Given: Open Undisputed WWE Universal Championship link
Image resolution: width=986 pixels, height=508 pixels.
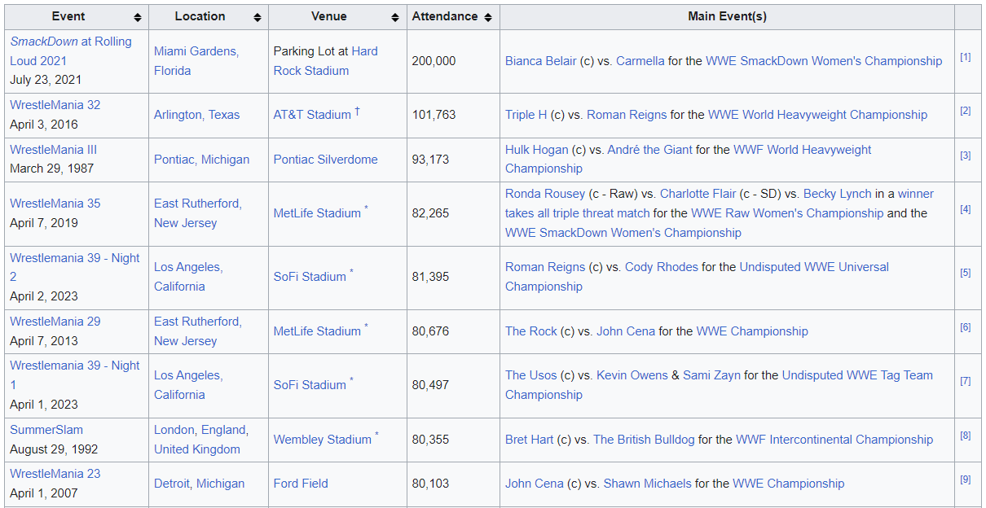Looking at the screenshot, I should [697, 276].
